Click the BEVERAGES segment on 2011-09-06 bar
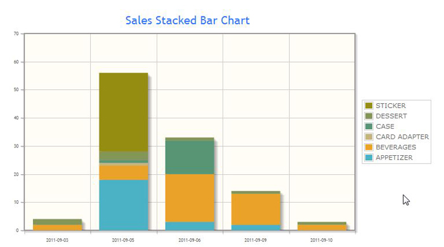 click(190, 198)
